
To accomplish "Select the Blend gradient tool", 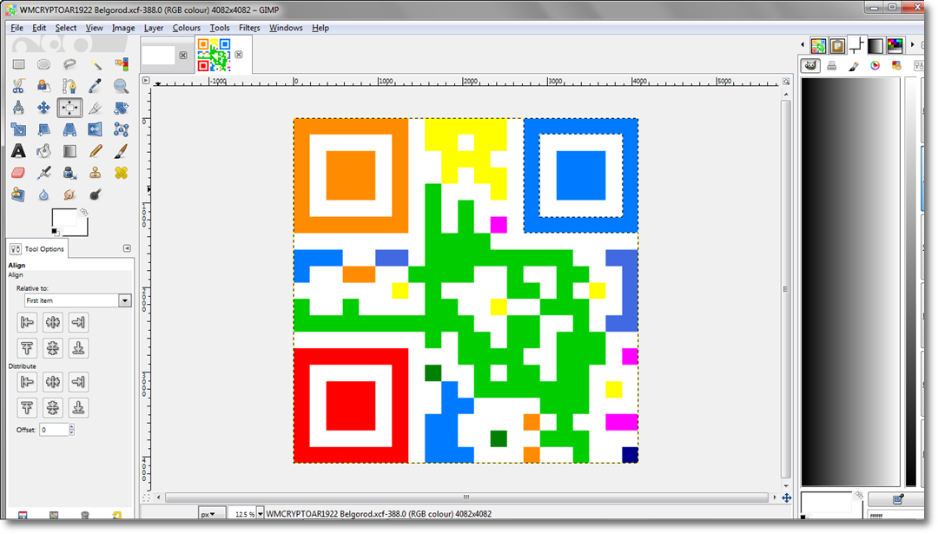I will pos(69,151).
